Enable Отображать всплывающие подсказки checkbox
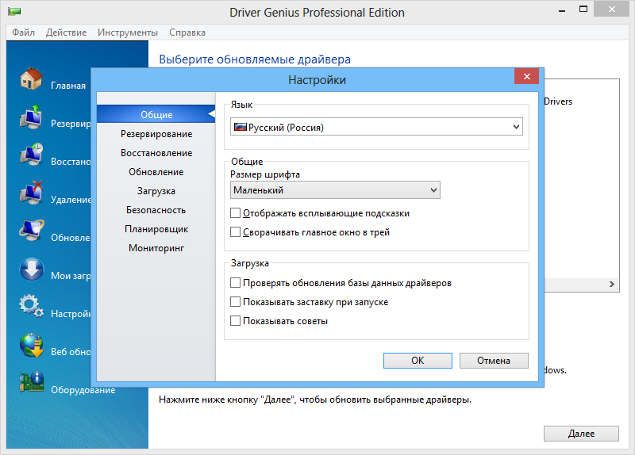635x455 pixels. [235, 212]
